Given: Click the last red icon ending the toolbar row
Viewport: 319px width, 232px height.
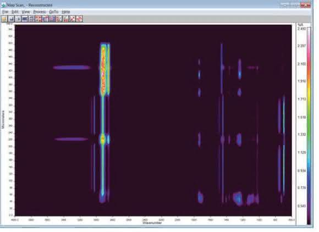Looking at the screenshot, I should coord(79,19).
